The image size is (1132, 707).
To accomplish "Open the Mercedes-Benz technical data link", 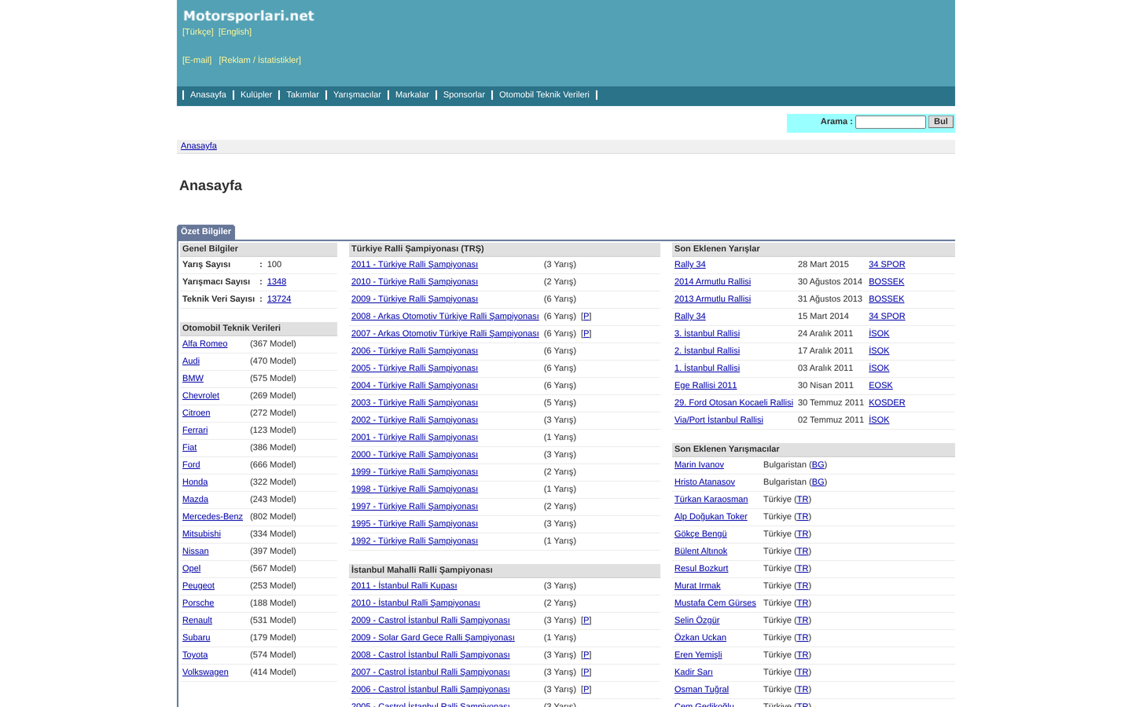I will (x=212, y=516).
